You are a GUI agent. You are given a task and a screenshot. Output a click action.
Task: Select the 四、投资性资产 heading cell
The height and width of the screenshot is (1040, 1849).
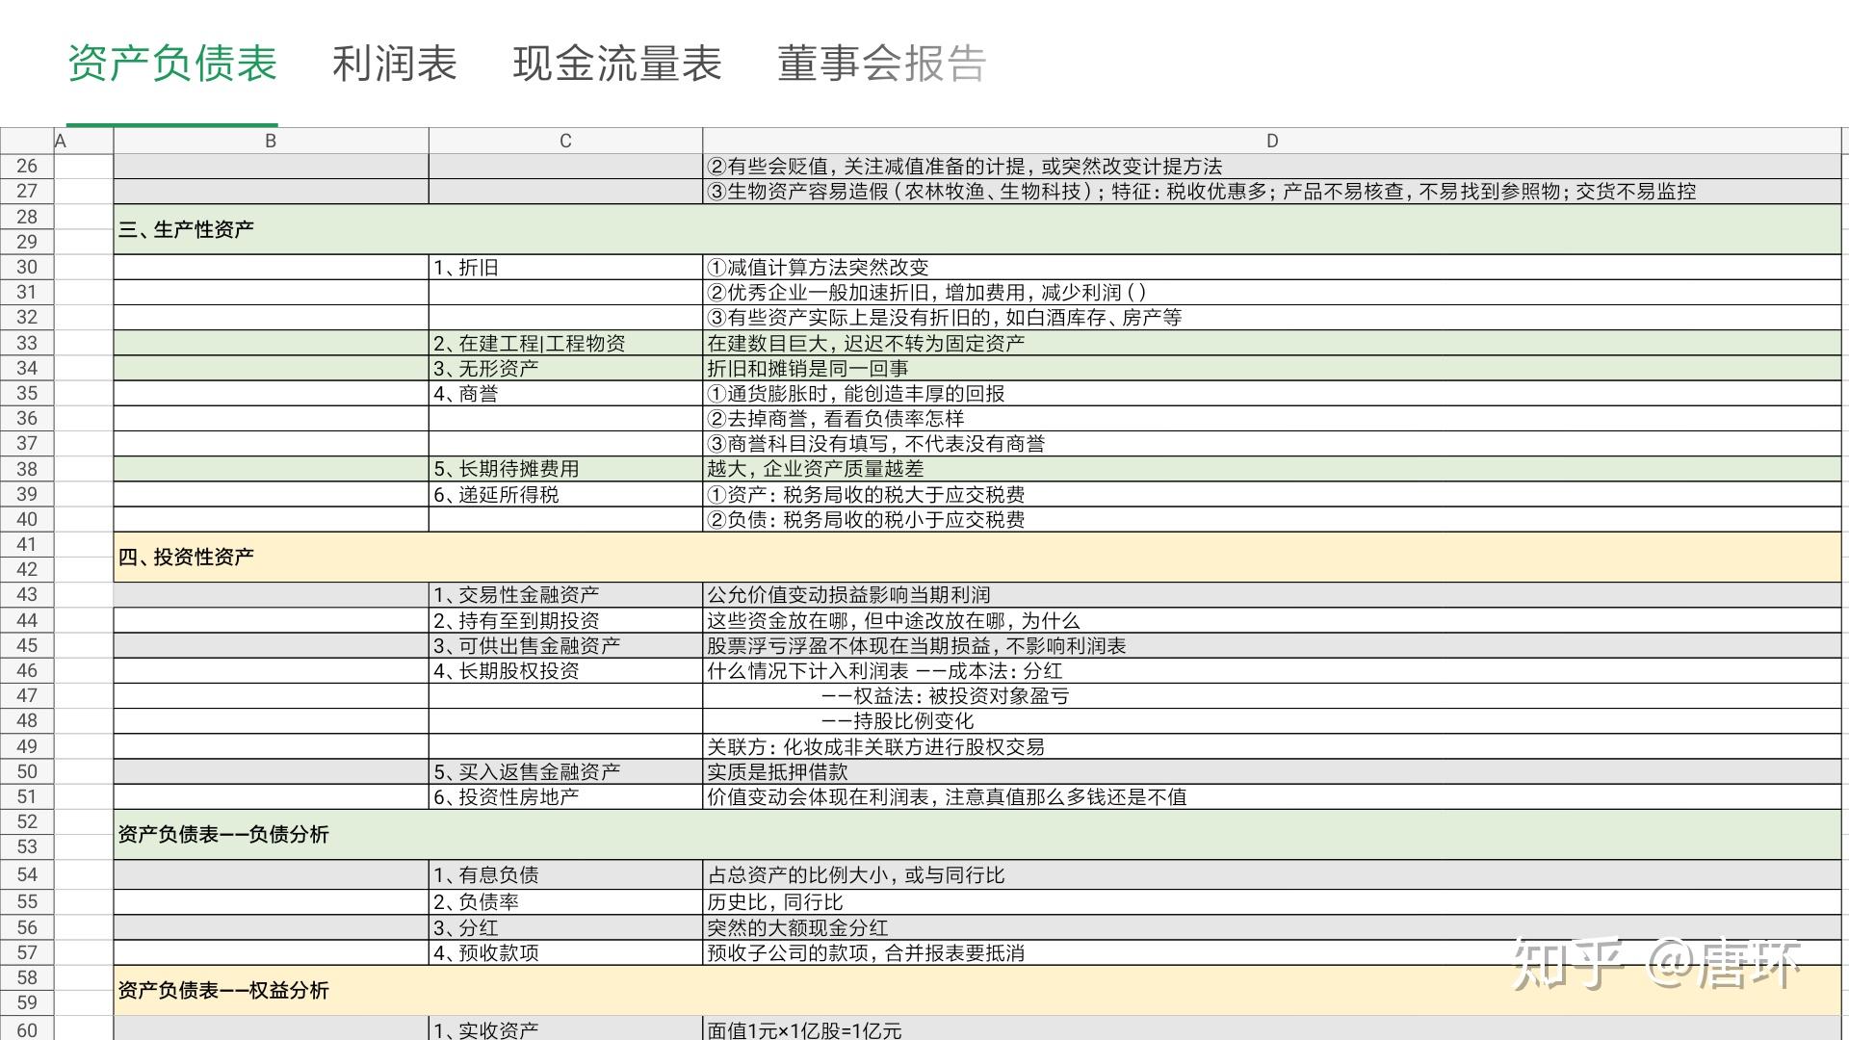tap(977, 557)
